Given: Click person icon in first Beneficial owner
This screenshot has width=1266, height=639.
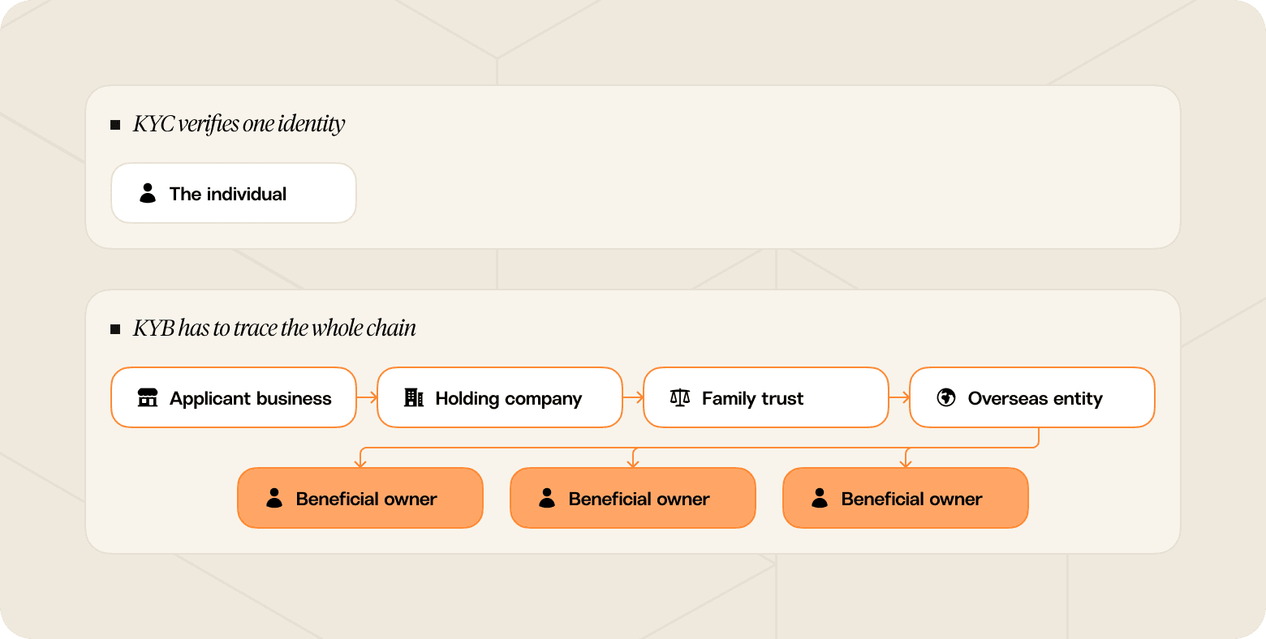Looking at the screenshot, I should [274, 498].
